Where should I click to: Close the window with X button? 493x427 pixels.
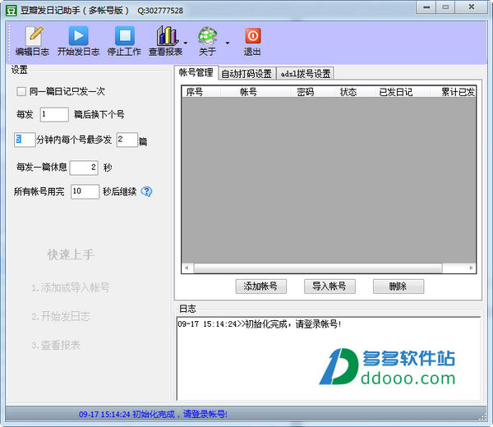[x=471, y=7]
